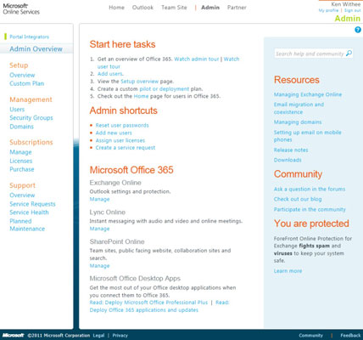Click Home page link in step 5
363x340 pixels.
coord(141,96)
